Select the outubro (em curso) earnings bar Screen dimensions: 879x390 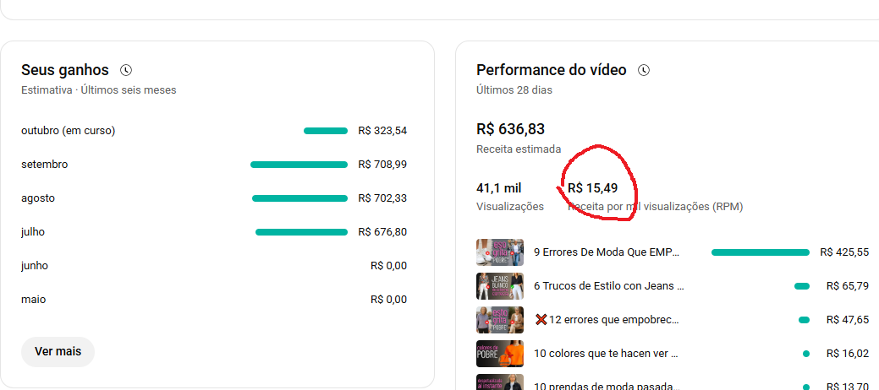[326, 131]
